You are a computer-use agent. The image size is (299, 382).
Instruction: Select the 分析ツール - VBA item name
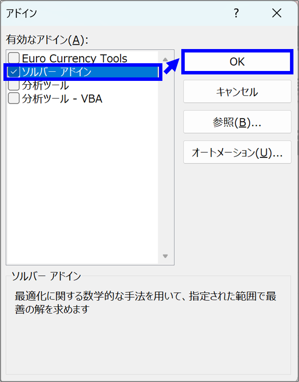click(x=62, y=99)
